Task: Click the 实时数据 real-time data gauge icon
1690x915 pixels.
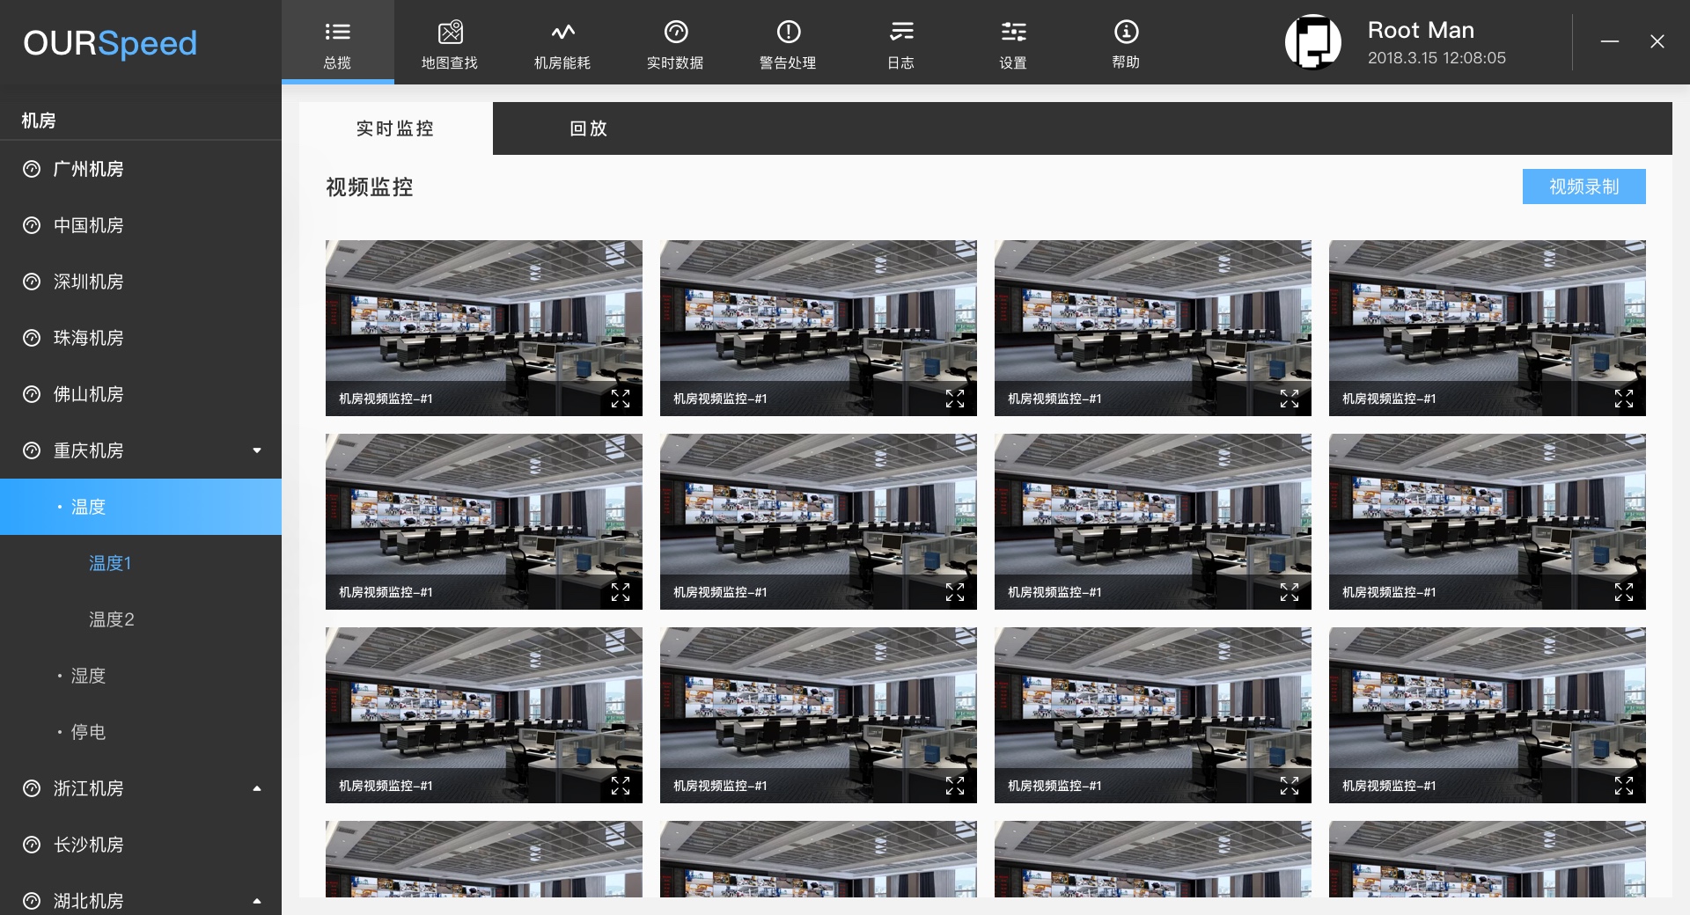Action: [x=675, y=33]
